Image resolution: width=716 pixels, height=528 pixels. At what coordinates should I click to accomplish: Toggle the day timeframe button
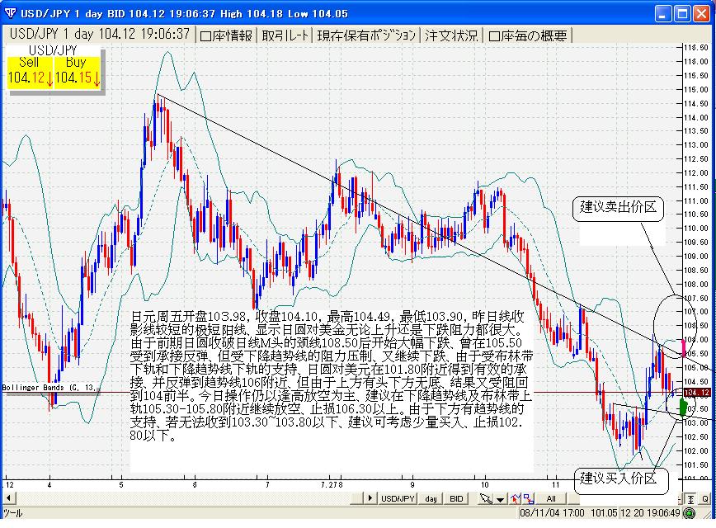coord(431,499)
